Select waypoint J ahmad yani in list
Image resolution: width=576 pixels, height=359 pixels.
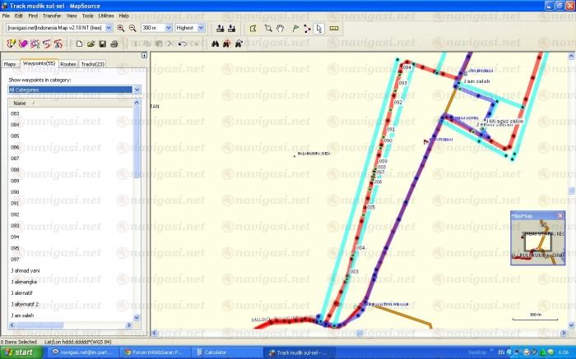point(26,270)
